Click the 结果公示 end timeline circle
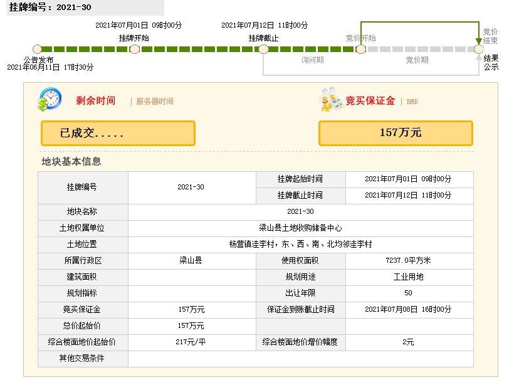This screenshot has width=519, height=380. coord(479,50)
